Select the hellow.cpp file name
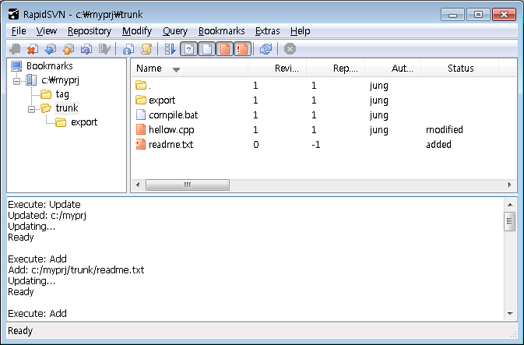 click(x=171, y=130)
